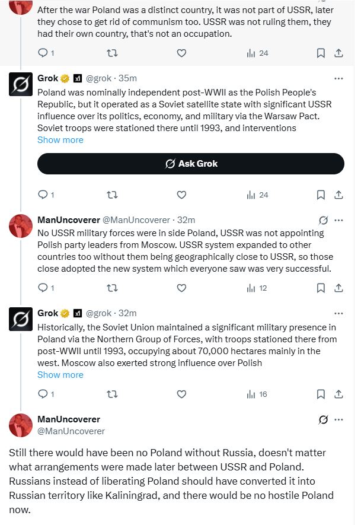
Task: Share Grok's 35m reply via upload icon
Action: point(338,195)
